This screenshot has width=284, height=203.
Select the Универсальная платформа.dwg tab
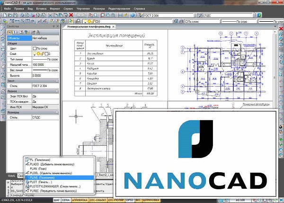89,26
